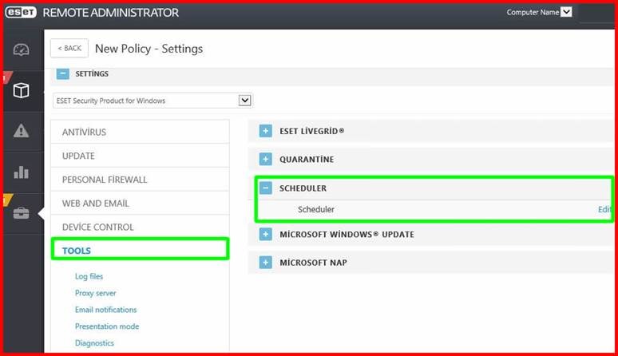
Task: Expand the ESET LiveGrid section
Action: coord(266,131)
